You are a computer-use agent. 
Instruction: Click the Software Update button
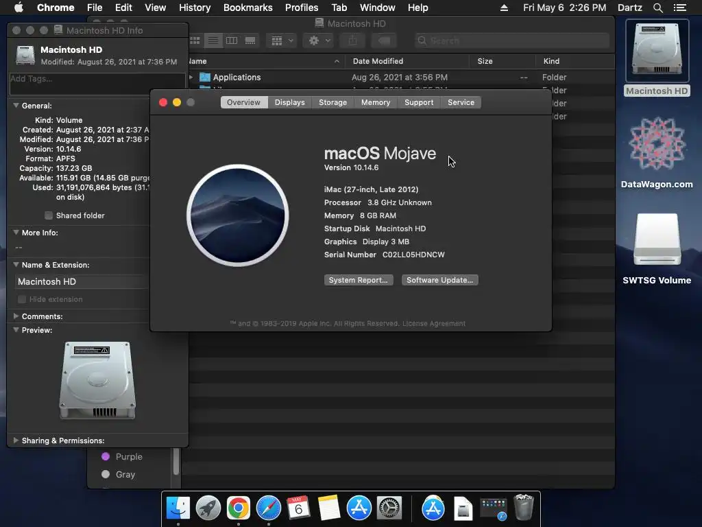tap(439, 280)
